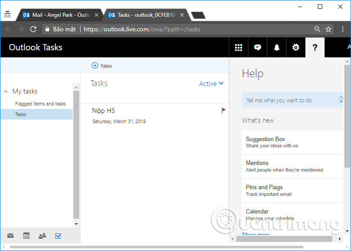
Task: Click Help panel scroll up arrow
Action: (347, 61)
